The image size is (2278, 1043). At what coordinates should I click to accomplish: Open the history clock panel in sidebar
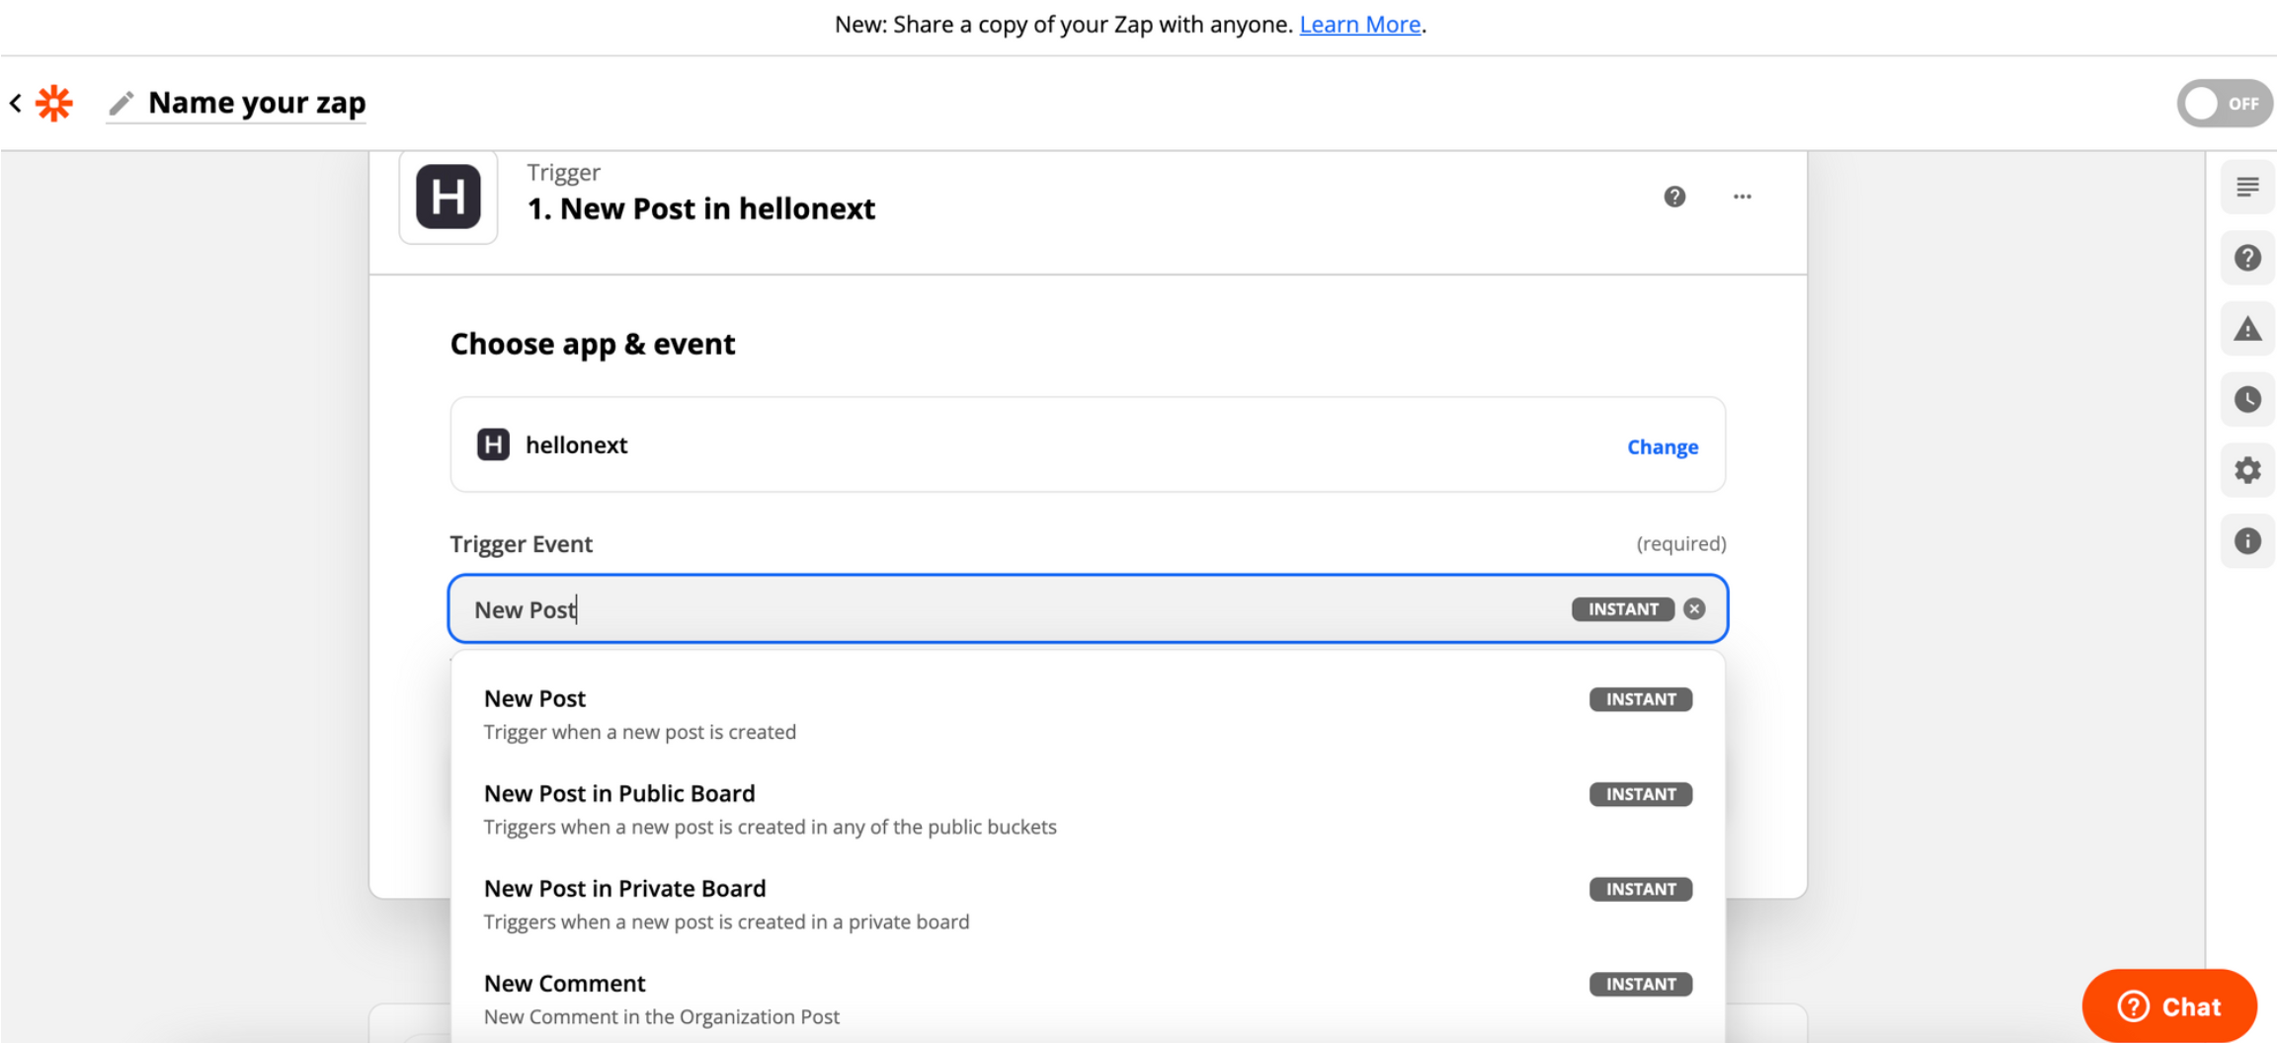2247,399
